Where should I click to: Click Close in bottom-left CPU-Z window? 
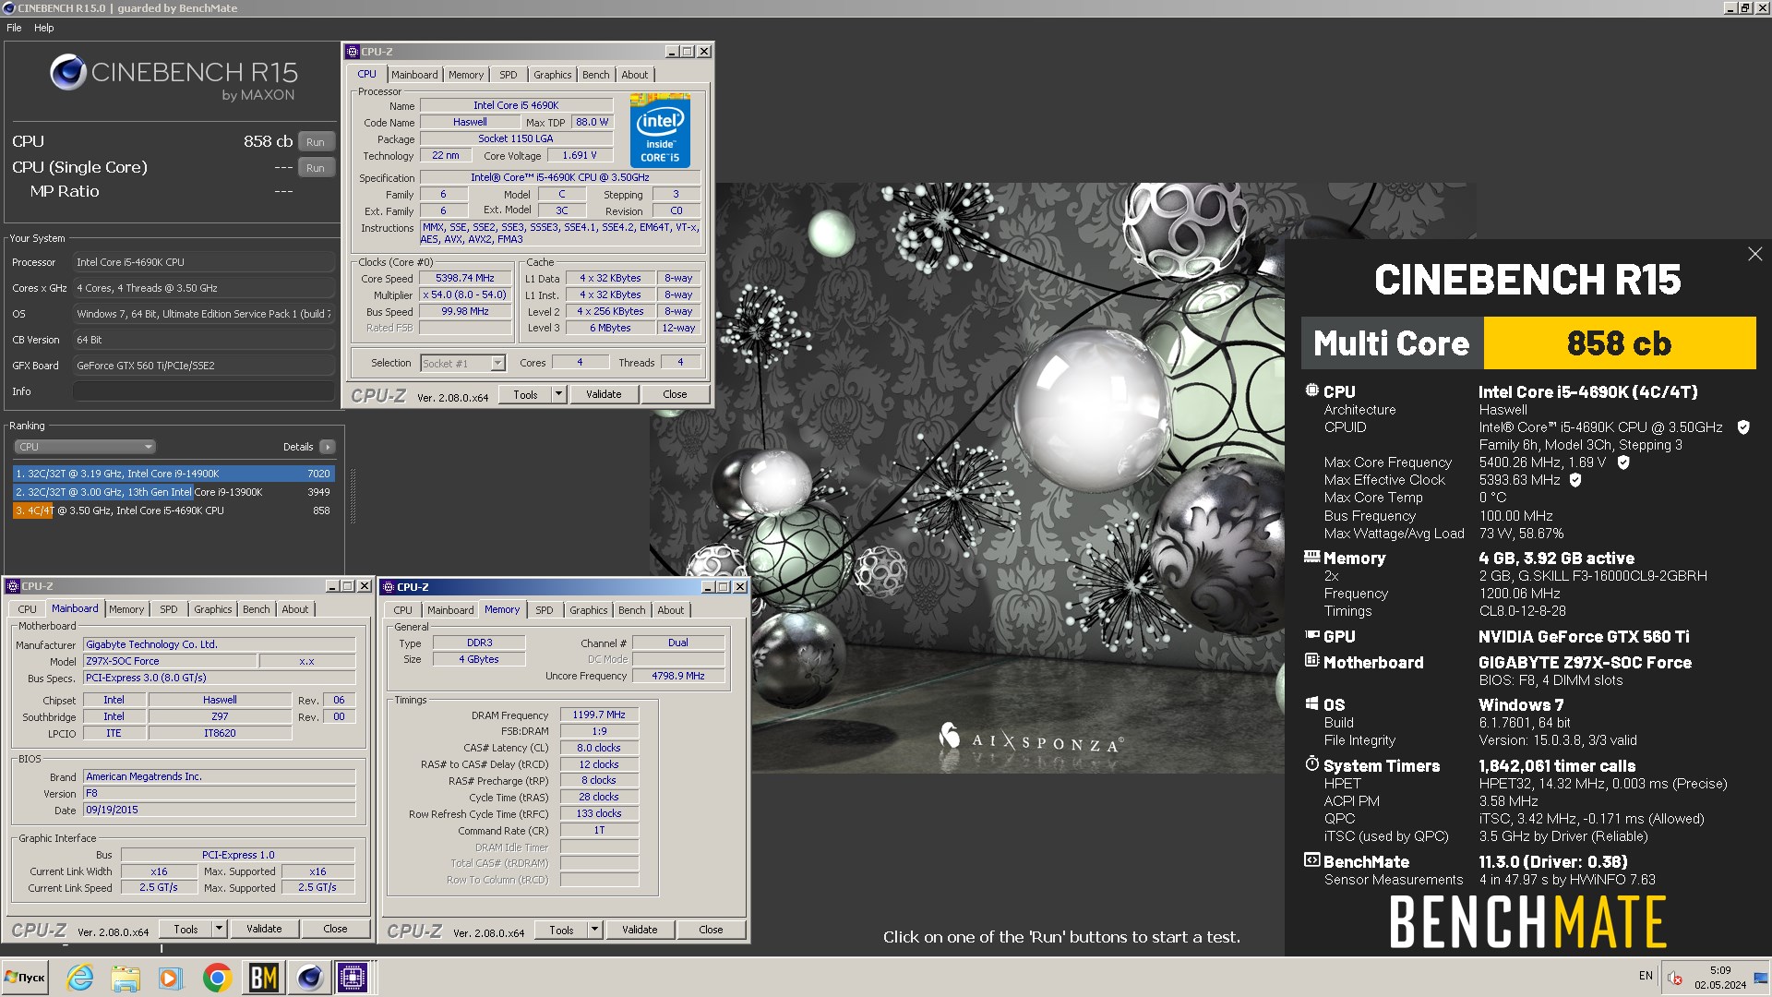point(335,930)
